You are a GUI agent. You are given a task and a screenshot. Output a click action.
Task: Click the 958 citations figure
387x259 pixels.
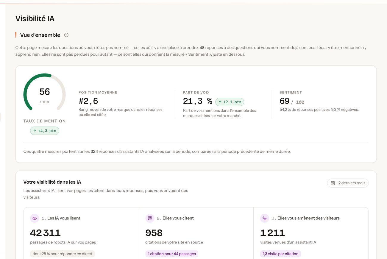coord(154,233)
